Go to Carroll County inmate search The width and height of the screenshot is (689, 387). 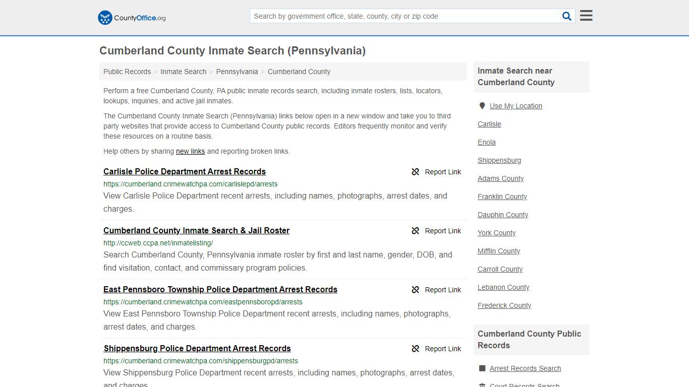tap(500, 269)
